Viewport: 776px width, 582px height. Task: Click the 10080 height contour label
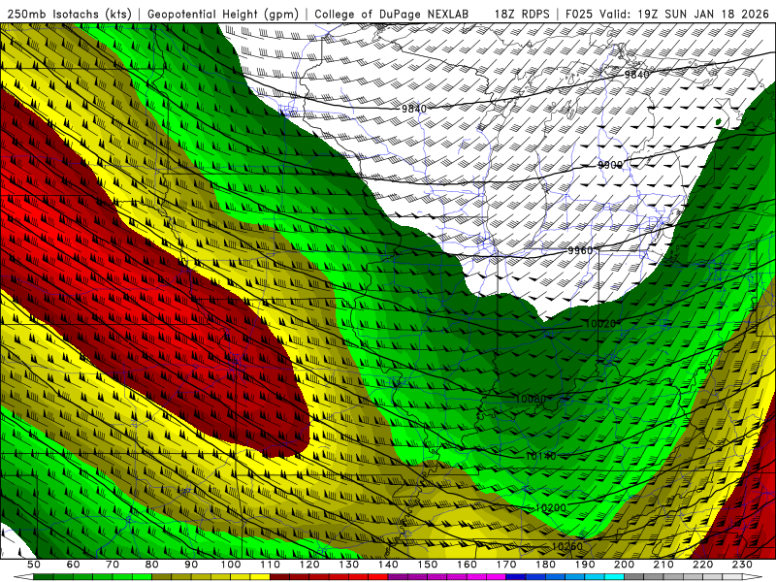531,399
